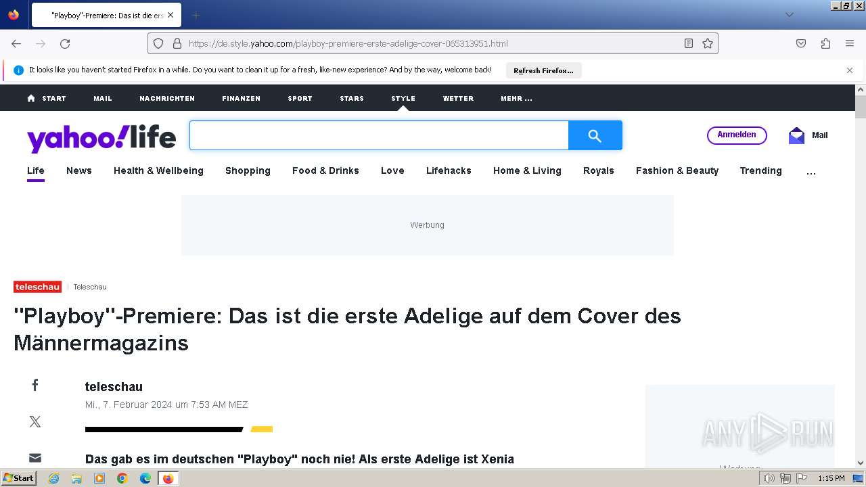Open NACHRICHTEN in the top bar
The width and height of the screenshot is (866, 487).
167,98
